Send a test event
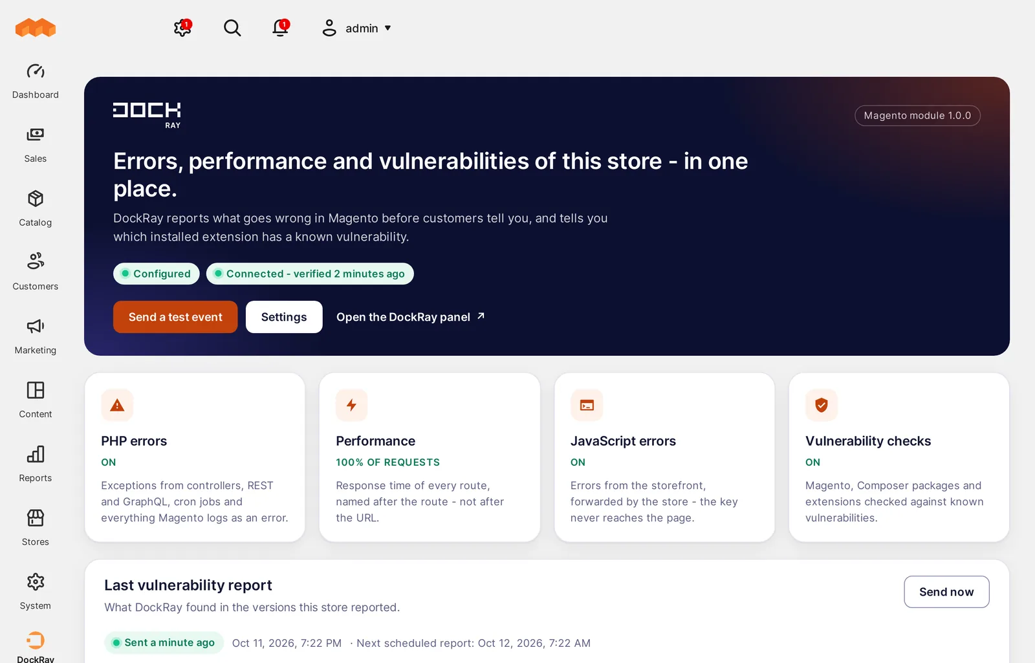Viewport: 1035px width, 663px height. (175, 317)
